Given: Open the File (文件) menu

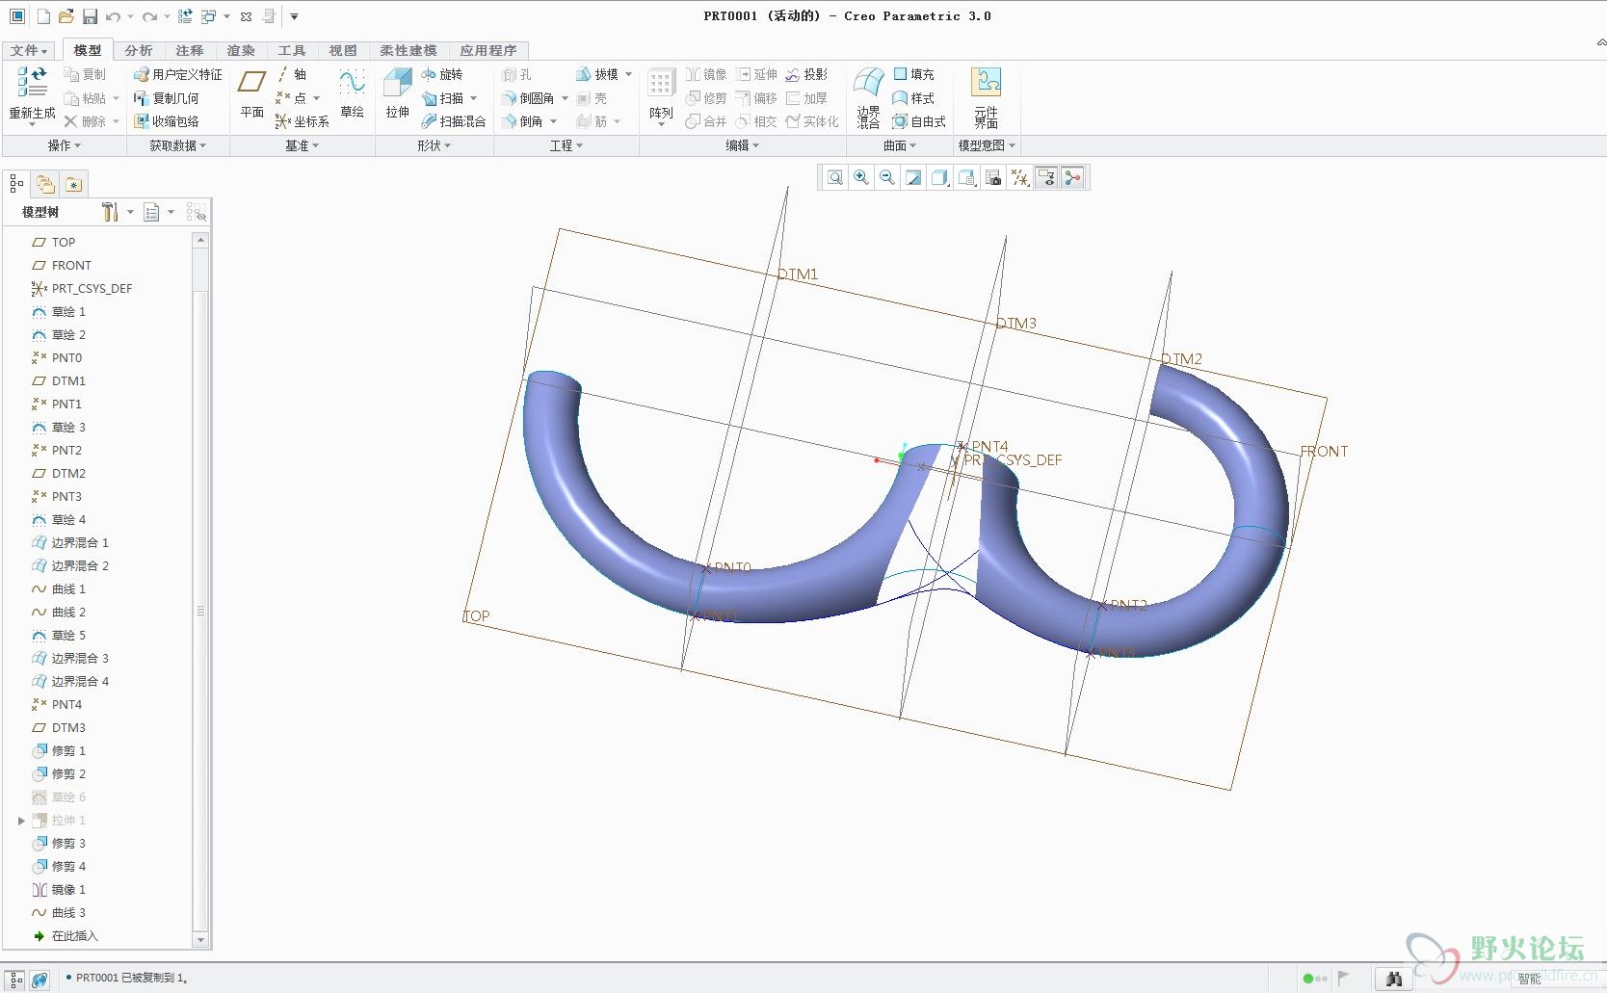Looking at the screenshot, I should pos(29,50).
